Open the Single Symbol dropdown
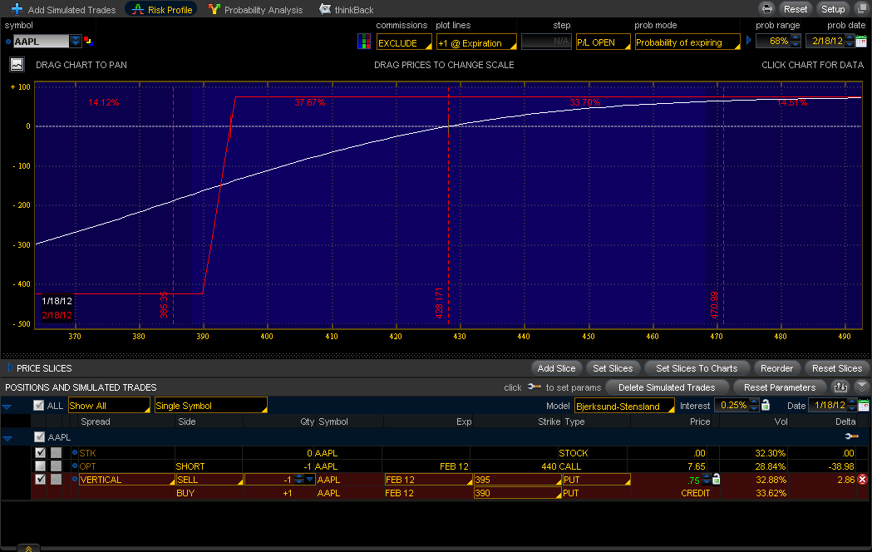872x552 pixels. pos(211,405)
